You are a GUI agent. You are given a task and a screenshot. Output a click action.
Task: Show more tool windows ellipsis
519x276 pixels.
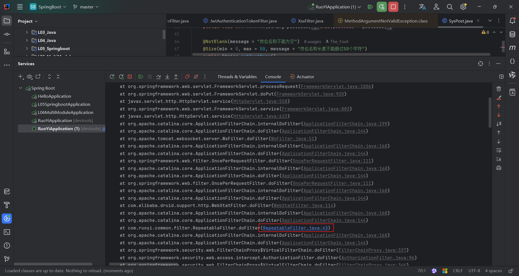click(7, 65)
